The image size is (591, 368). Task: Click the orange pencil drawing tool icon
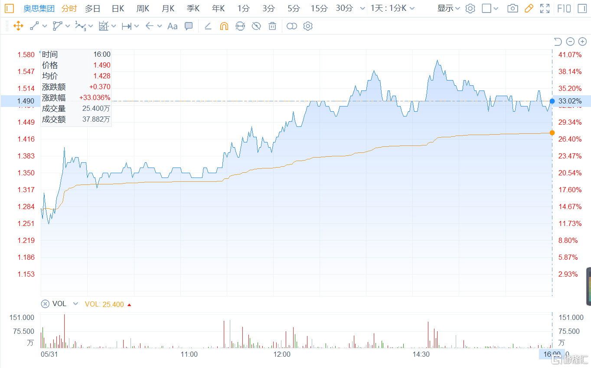[529, 8]
